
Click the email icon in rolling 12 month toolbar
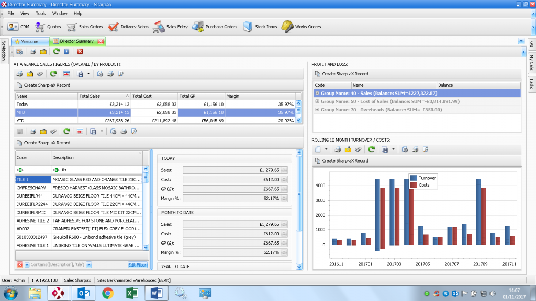(348, 149)
